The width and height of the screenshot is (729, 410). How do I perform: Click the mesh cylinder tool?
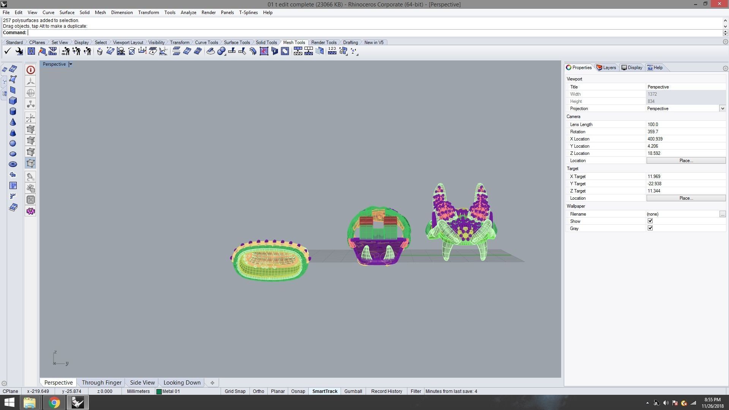point(13,111)
